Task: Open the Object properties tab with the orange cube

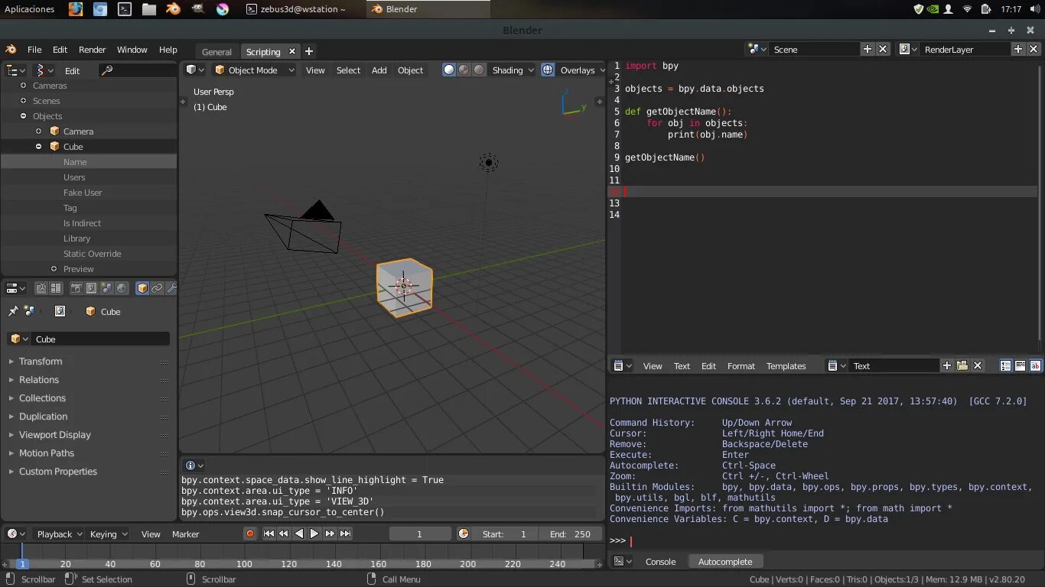Action: click(142, 288)
